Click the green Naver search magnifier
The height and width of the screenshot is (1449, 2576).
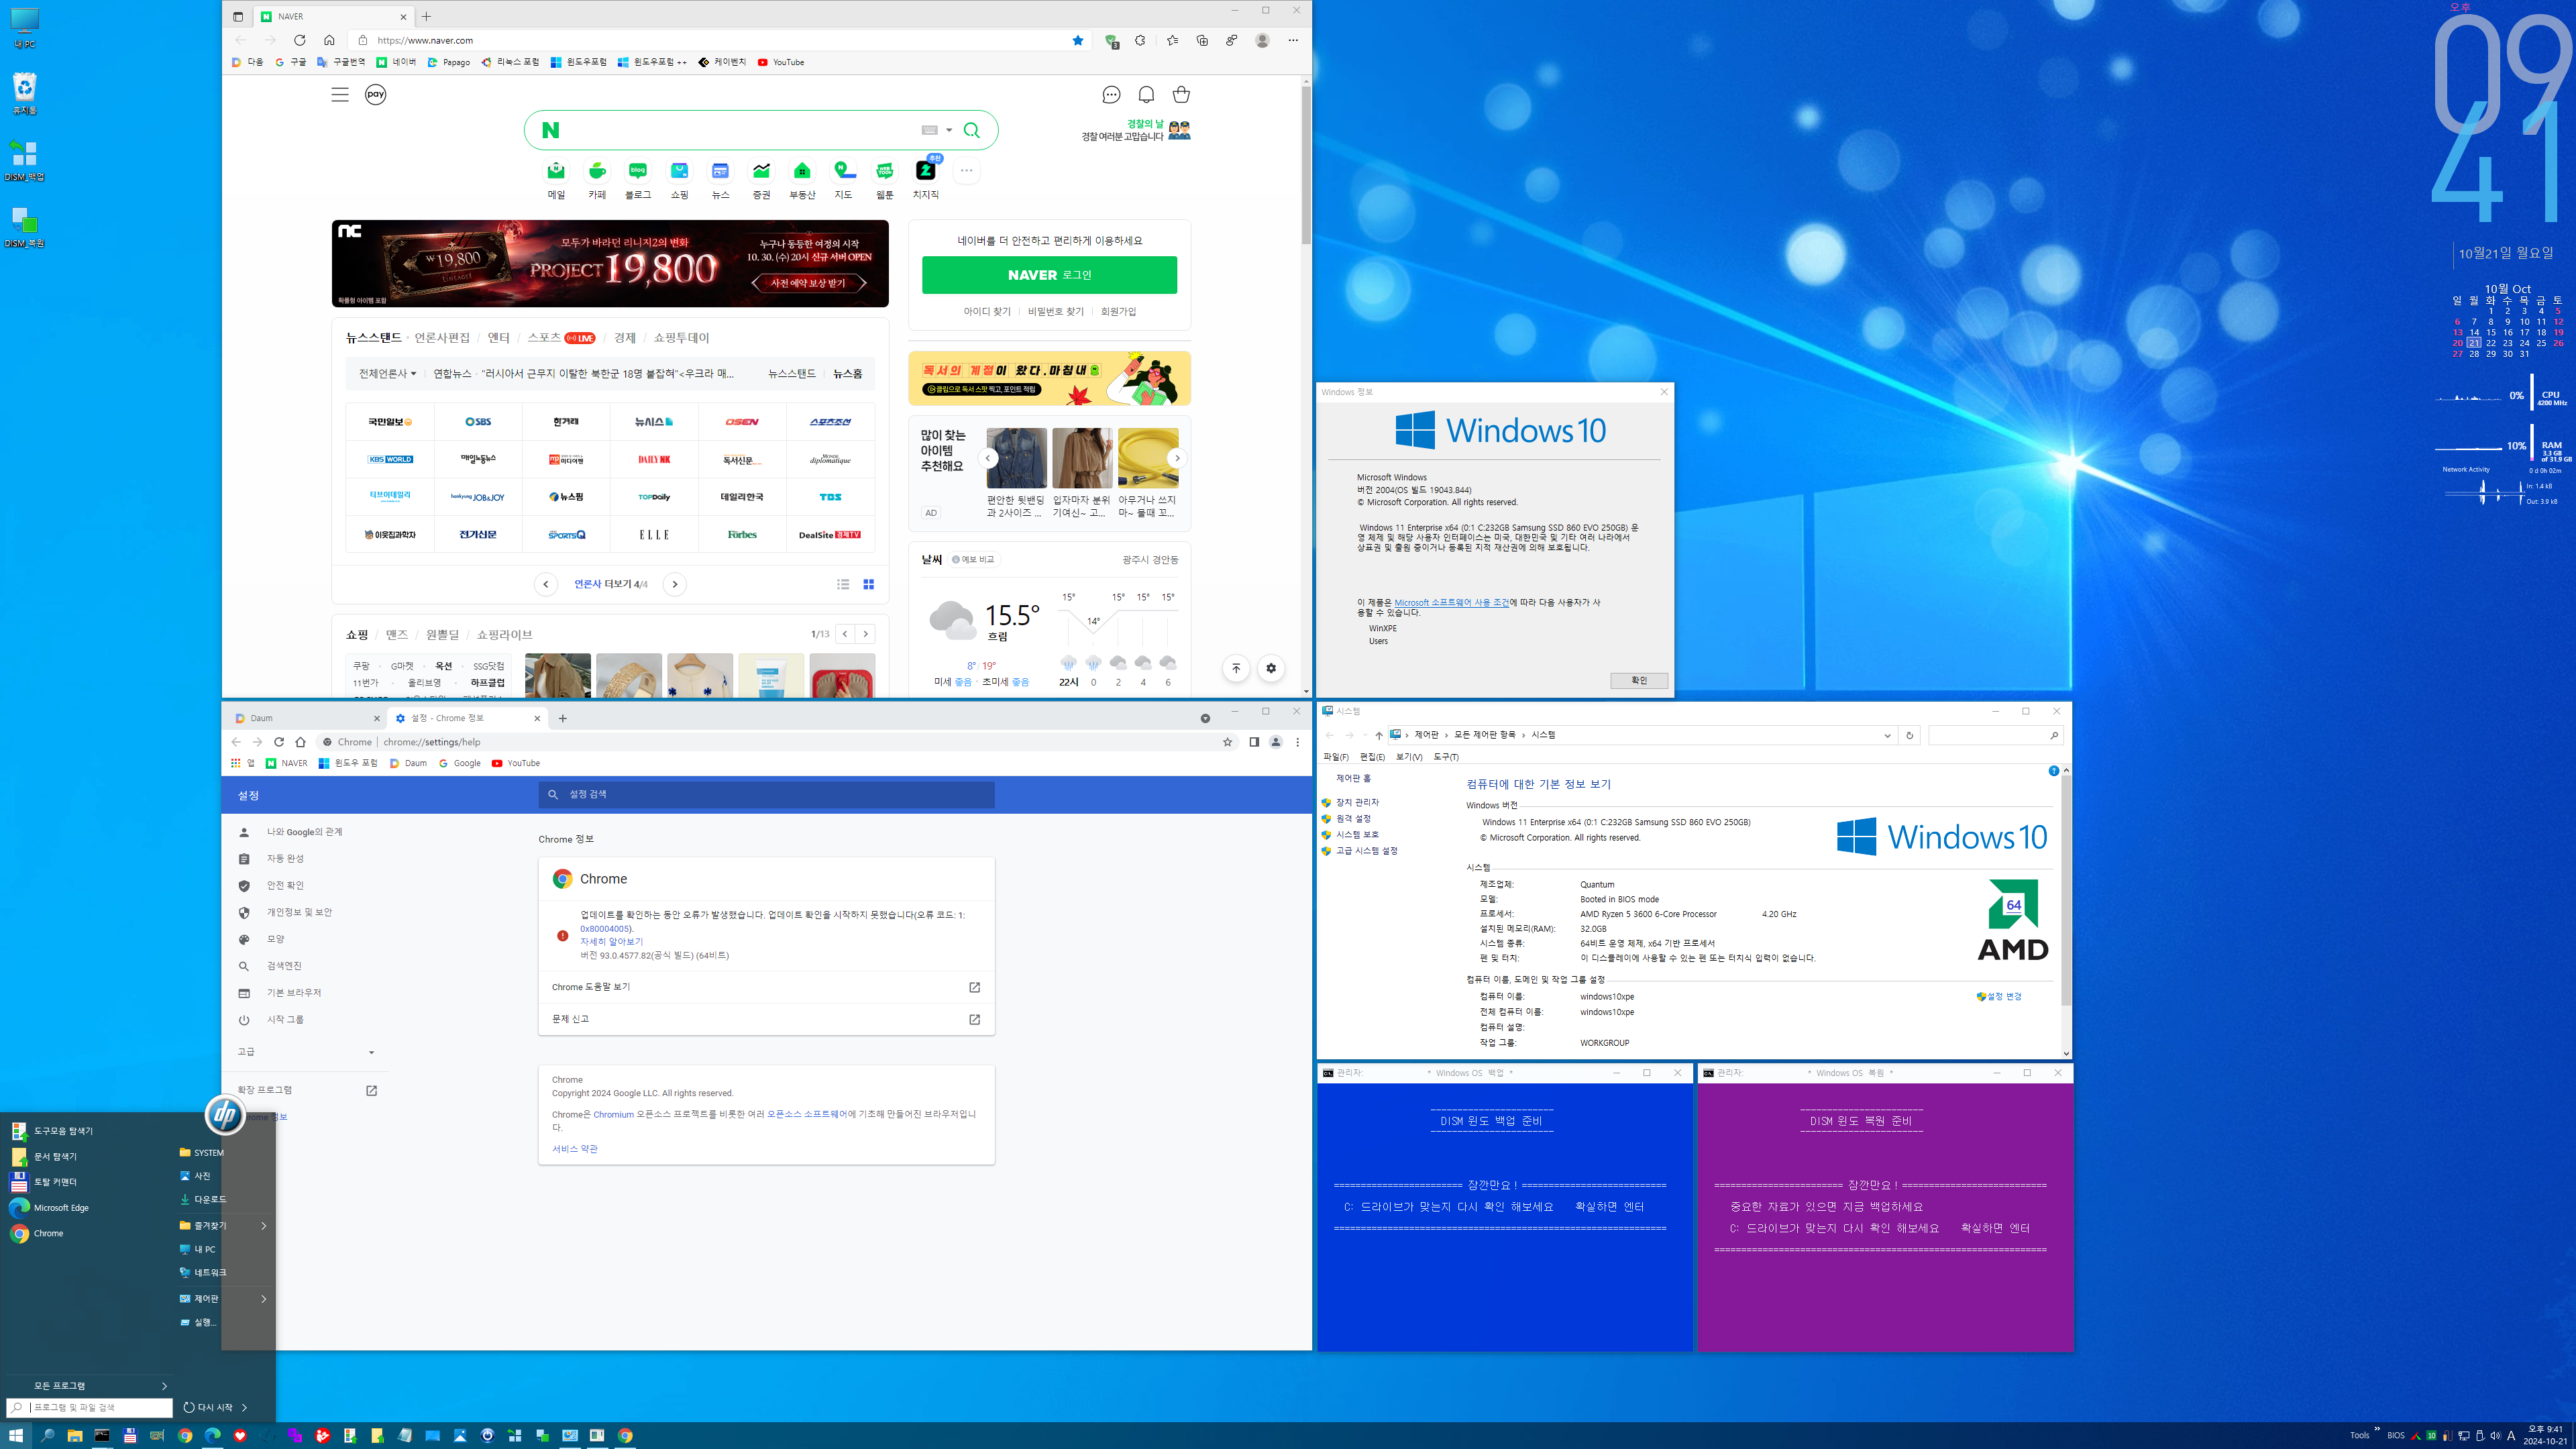(971, 130)
